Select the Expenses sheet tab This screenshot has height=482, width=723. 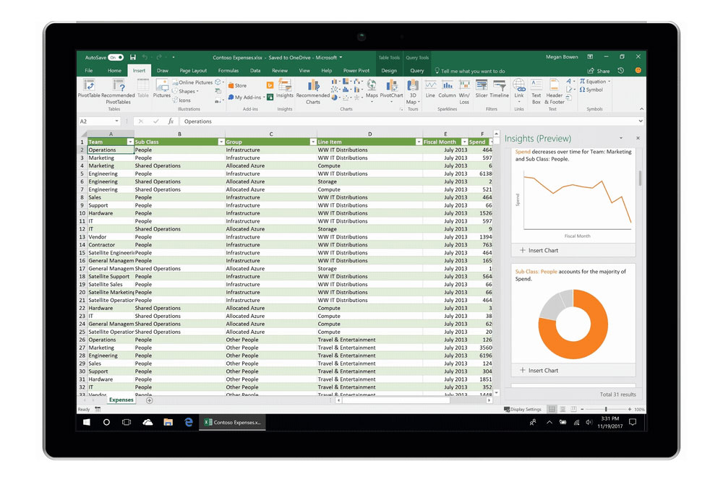[121, 400]
